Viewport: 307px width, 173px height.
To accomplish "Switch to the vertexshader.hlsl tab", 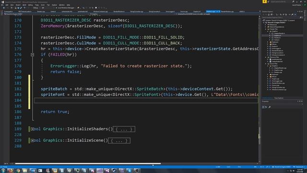I will (67, 12).
